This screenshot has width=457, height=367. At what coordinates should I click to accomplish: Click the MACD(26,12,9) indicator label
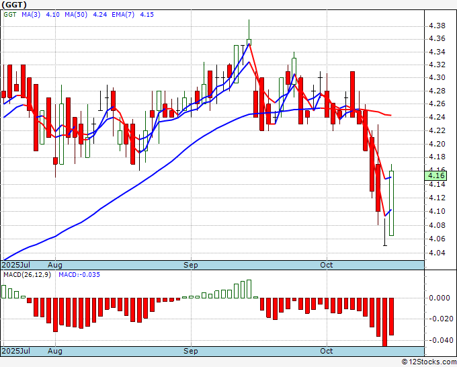point(27,275)
